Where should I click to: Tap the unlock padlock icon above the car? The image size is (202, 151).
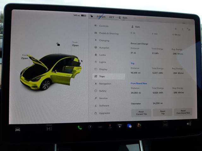pos(58,44)
